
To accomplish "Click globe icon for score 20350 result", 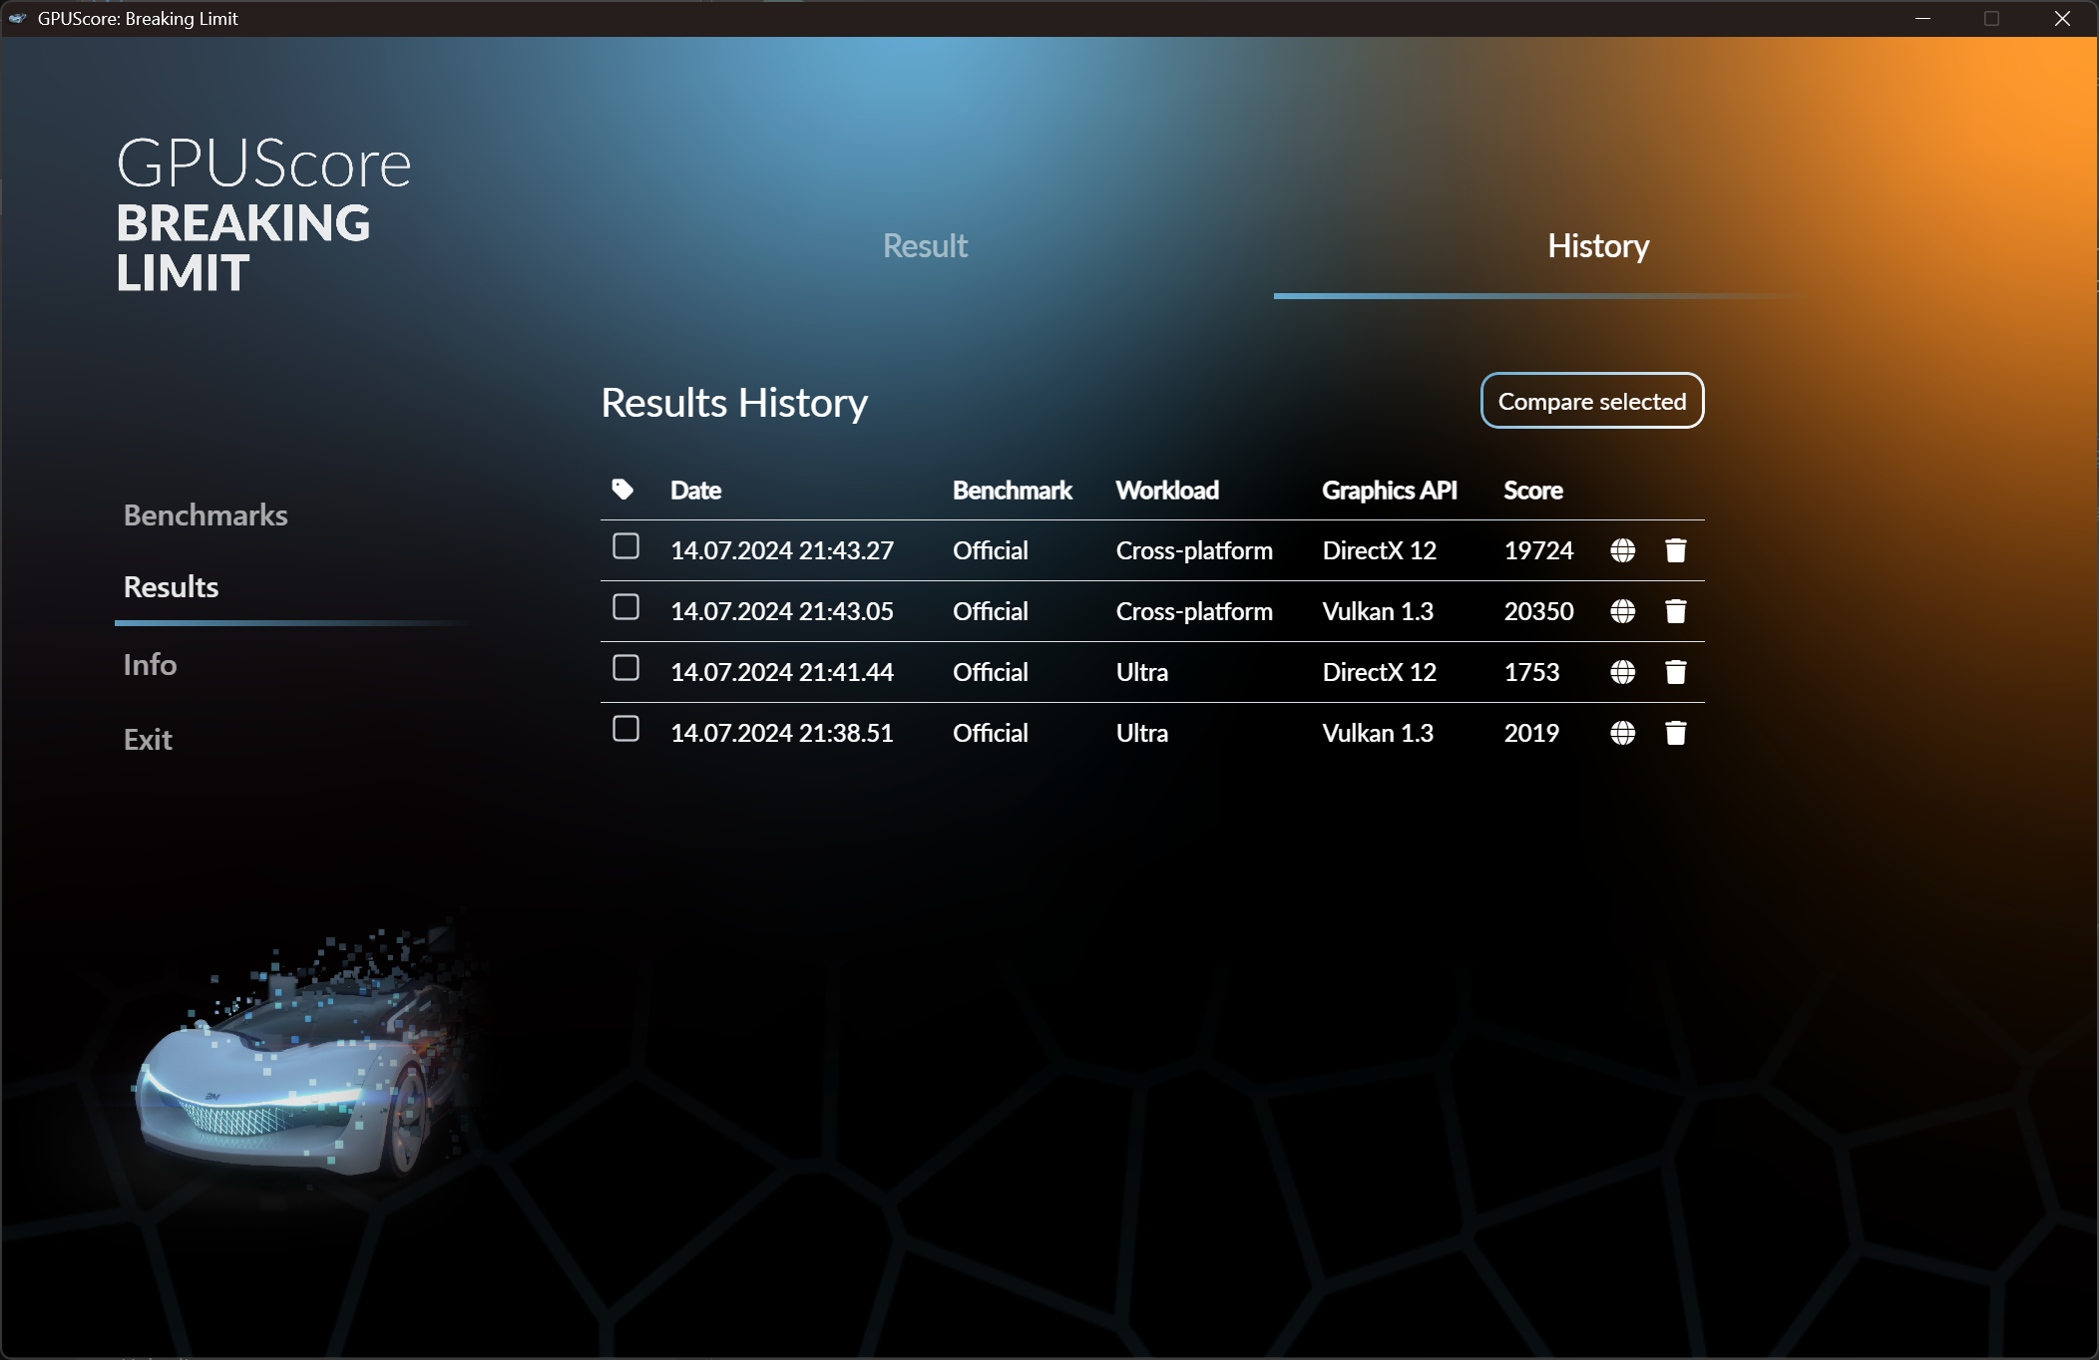I will click(1622, 611).
